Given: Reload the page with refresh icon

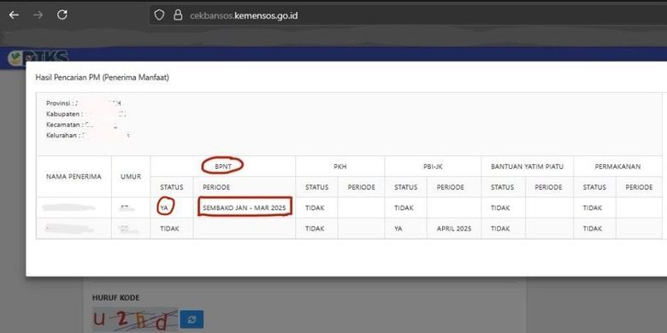Looking at the screenshot, I should 62,15.
